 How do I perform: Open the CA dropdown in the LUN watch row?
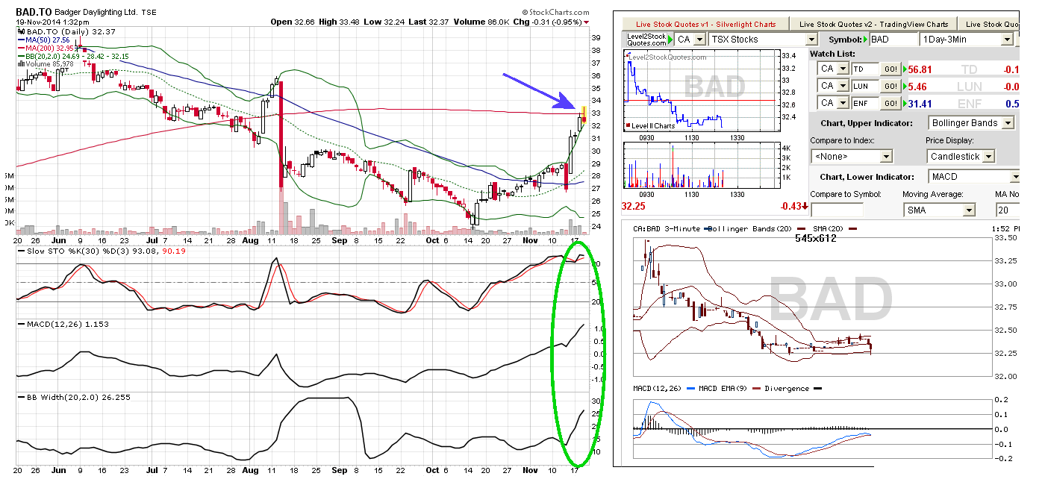click(834, 86)
